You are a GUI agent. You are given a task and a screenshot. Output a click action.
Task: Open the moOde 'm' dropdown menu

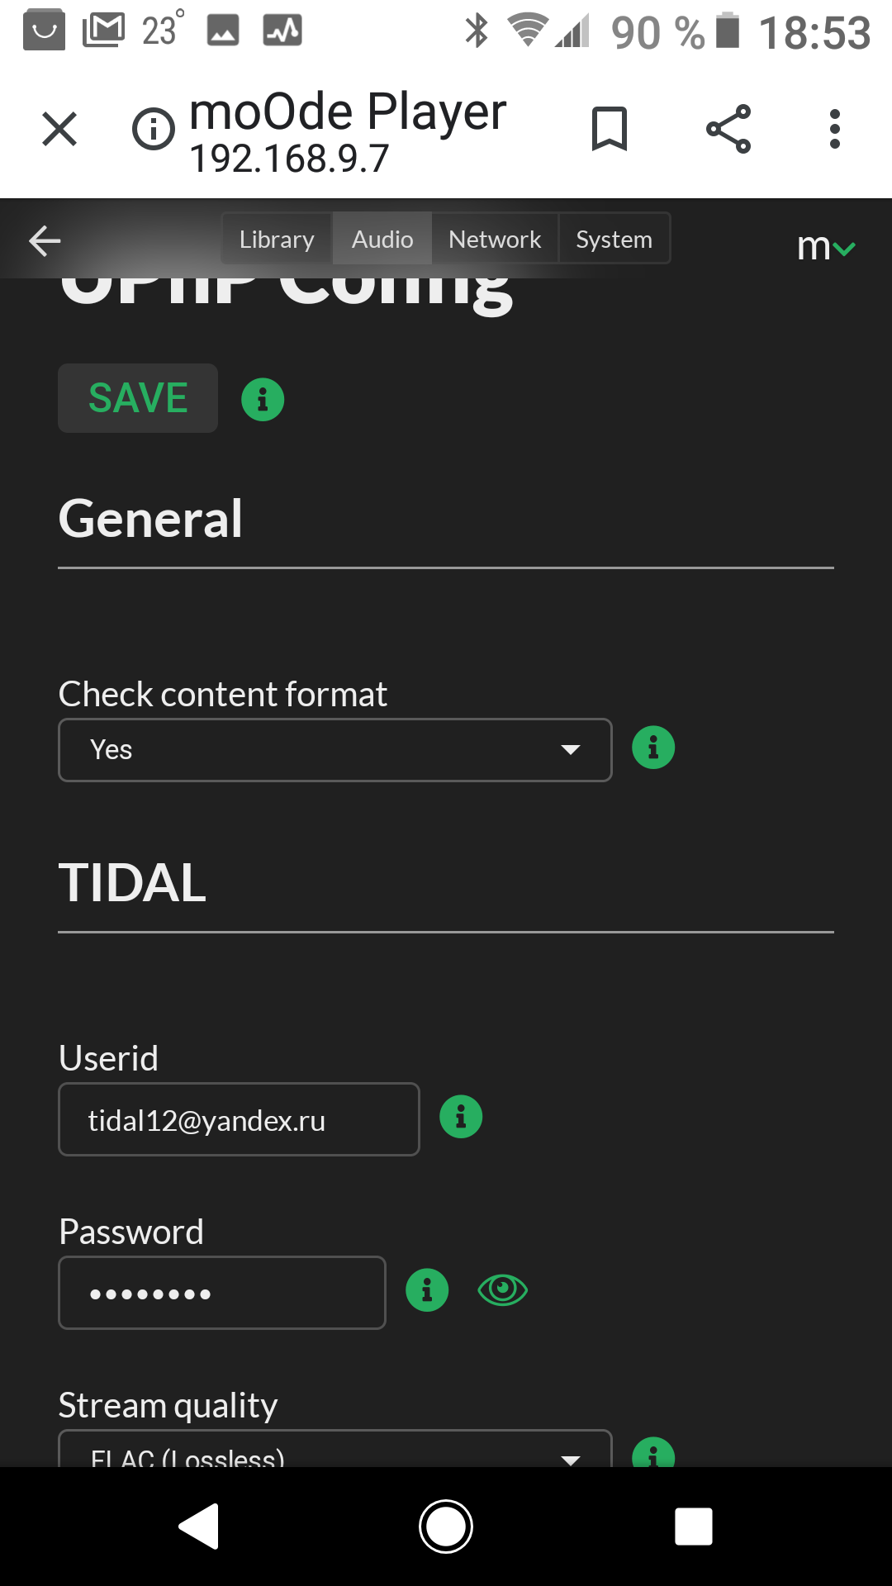[826, 246]
